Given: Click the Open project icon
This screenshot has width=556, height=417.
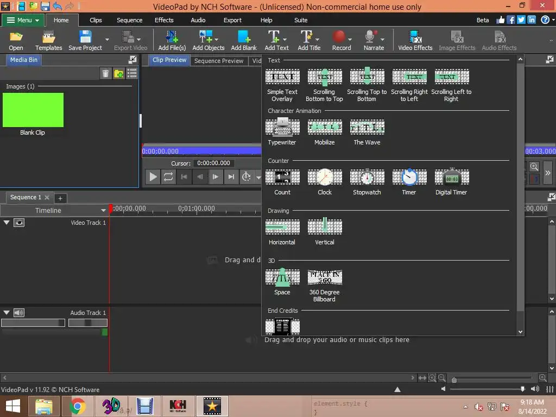Looking at the screenshot, I should tap(16, 41).
